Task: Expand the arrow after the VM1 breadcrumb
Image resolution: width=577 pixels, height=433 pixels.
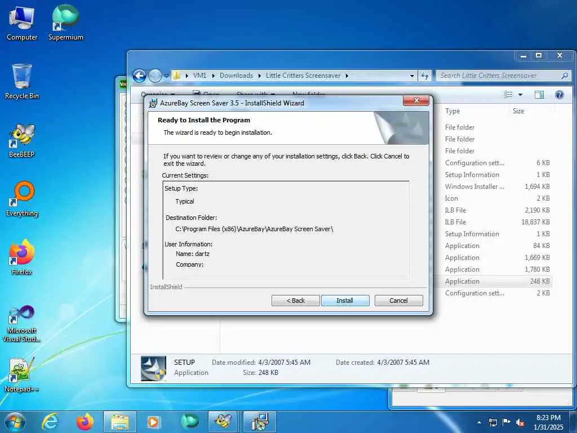Action: coord(213,76)
